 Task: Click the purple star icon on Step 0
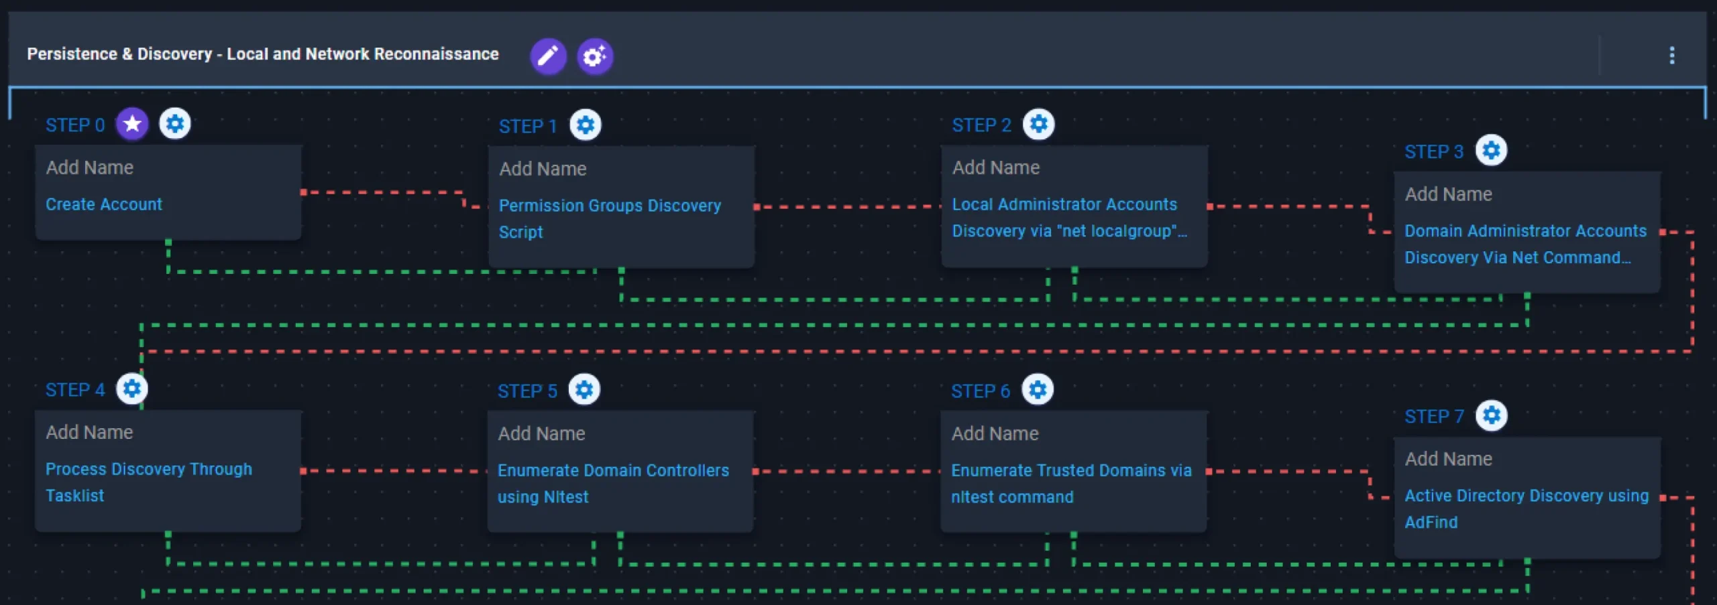pyautogui.click(x=132, y=124)
